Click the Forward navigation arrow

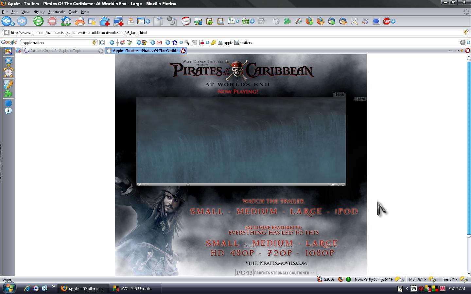point(22,21)
